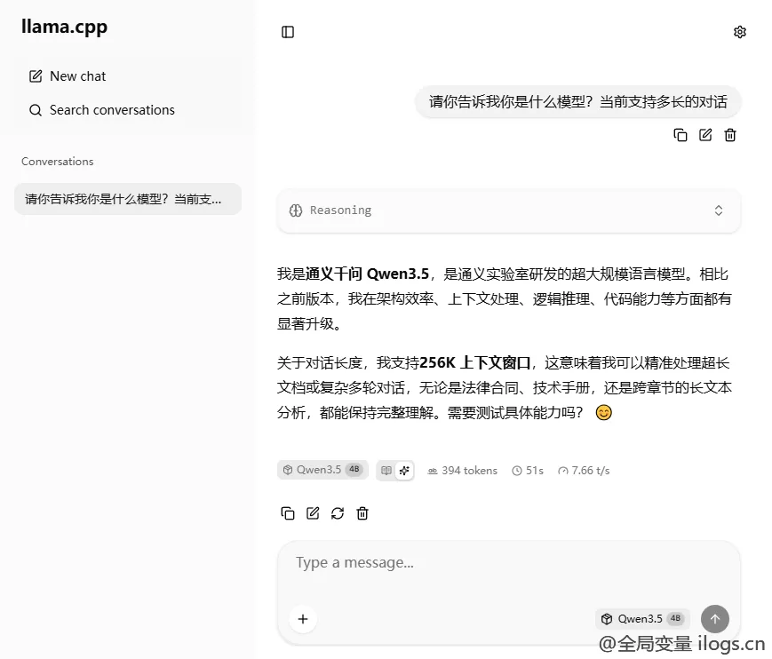Regenerate the assistant's response

pyautogui.click(x=338, y=513)
